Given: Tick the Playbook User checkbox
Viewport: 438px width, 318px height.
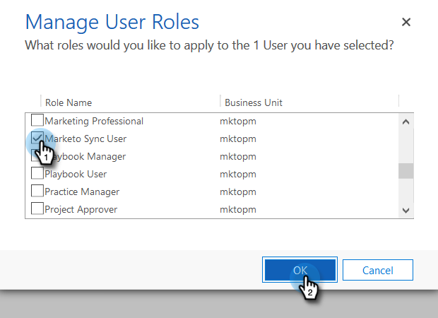Looking at the screenshot, I should pyautogui.click(x=37, y=174).
